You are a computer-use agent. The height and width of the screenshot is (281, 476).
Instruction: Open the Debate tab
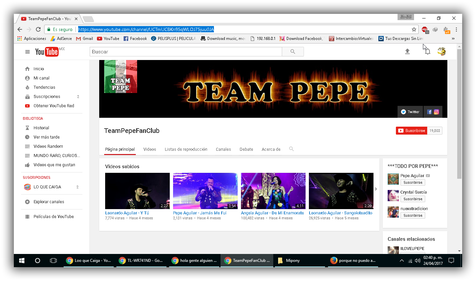coord(246,149)
